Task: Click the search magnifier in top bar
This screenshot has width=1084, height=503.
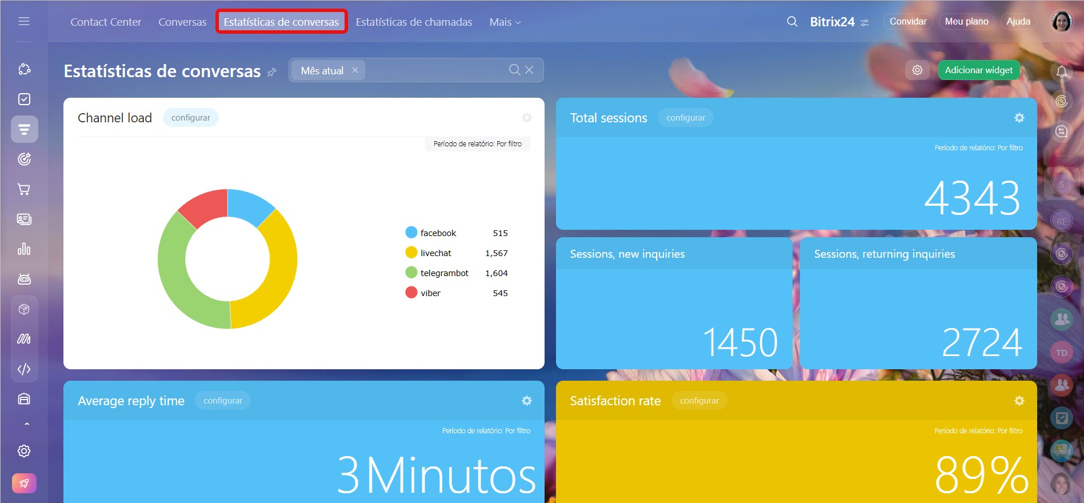Action: coord(792,22)
